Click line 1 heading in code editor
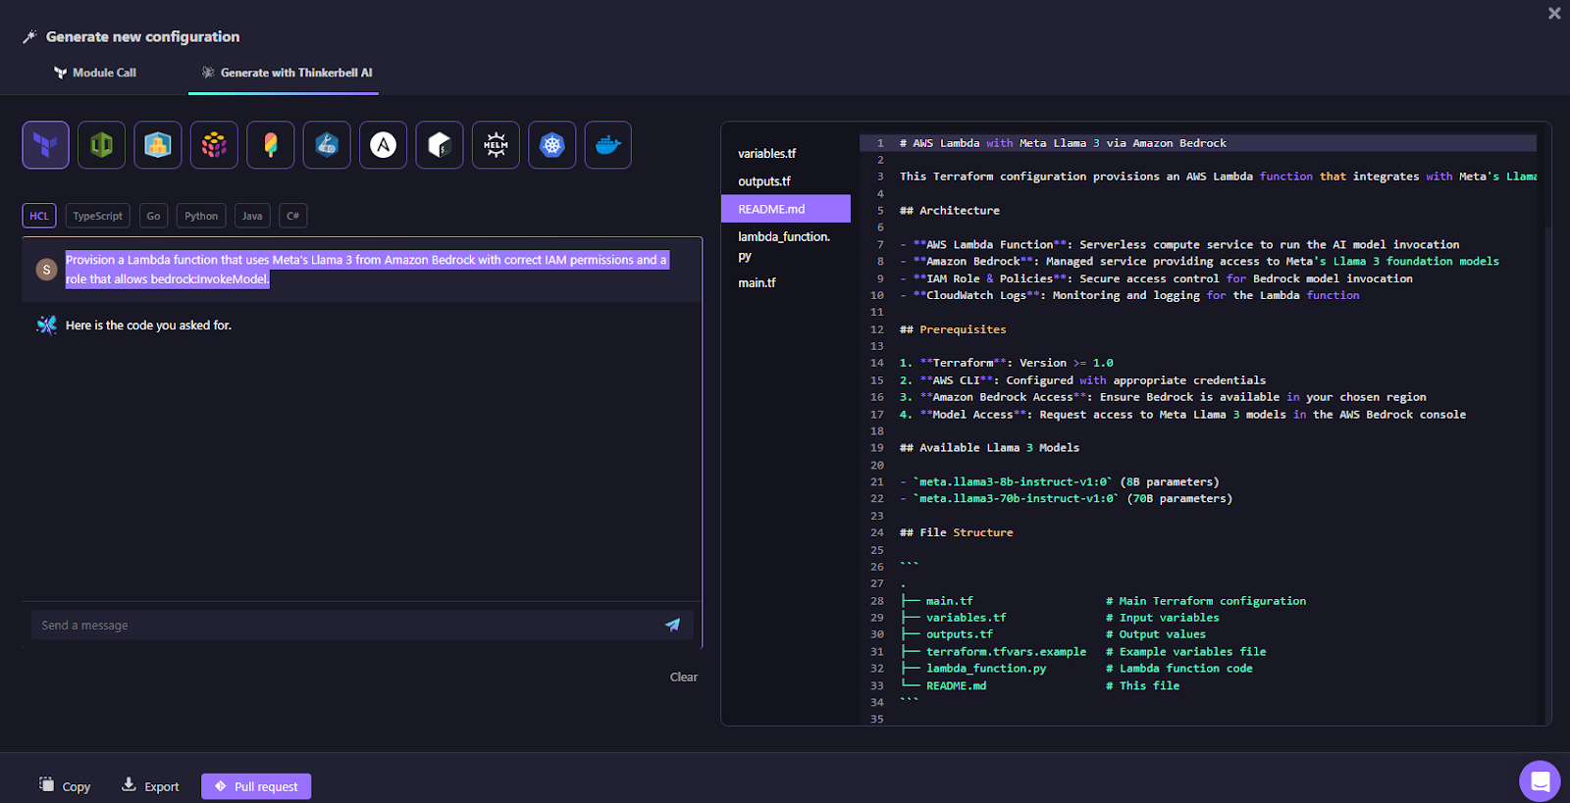 coord(1063,143)
